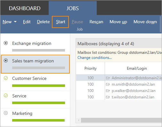Click the priority 100 cell for t.wilson

pyautogui.click(x=91, y=97)
